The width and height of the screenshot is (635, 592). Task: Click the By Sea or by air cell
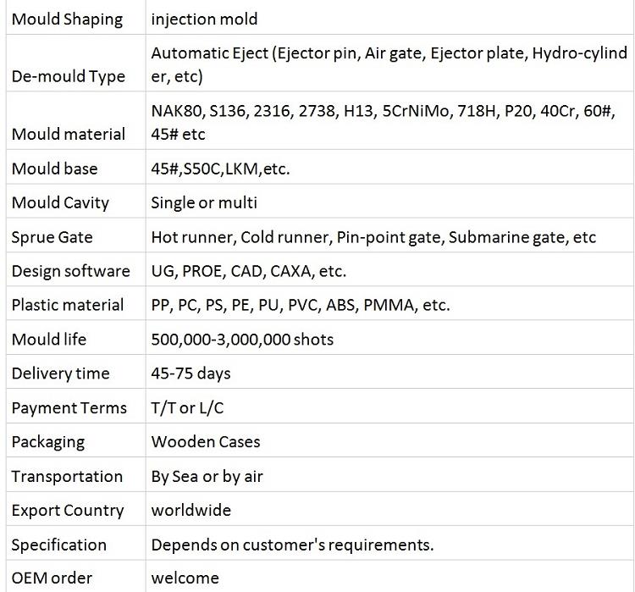coord(389,474)
